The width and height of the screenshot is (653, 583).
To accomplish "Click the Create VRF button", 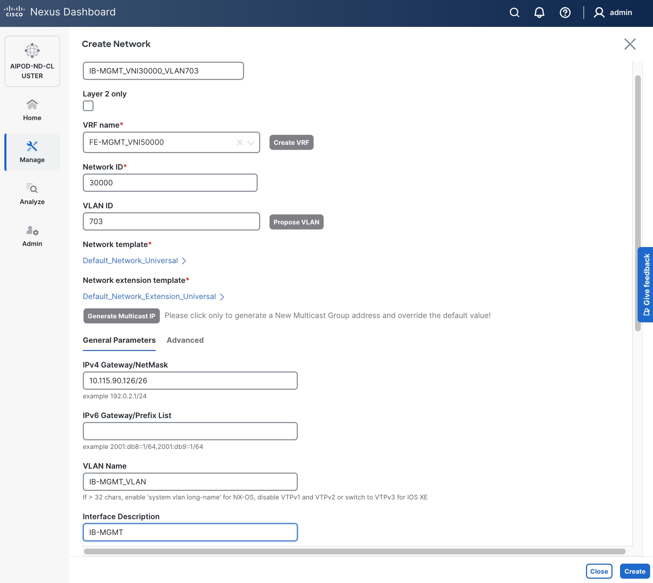I will pyautogui.click(x=291, y=142).
